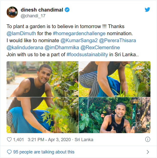Open dinesh chandimal's profile avatar

pyautogui.click(x=12, y=12)
